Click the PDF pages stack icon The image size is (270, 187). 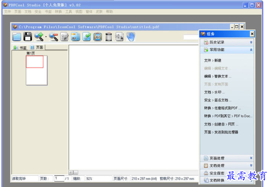(76, 37)
